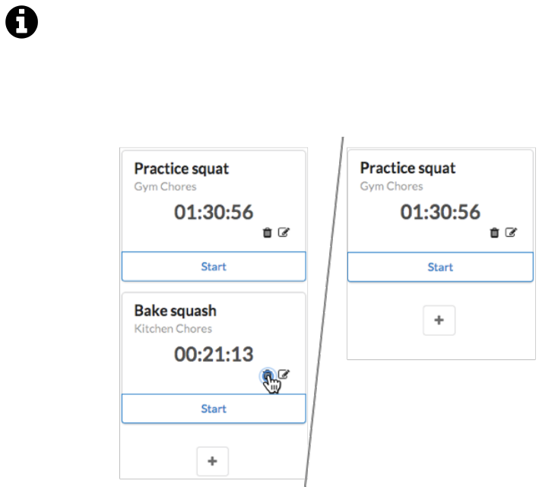Click the 00:21:13 elapsed time display

tap(214, 354)
